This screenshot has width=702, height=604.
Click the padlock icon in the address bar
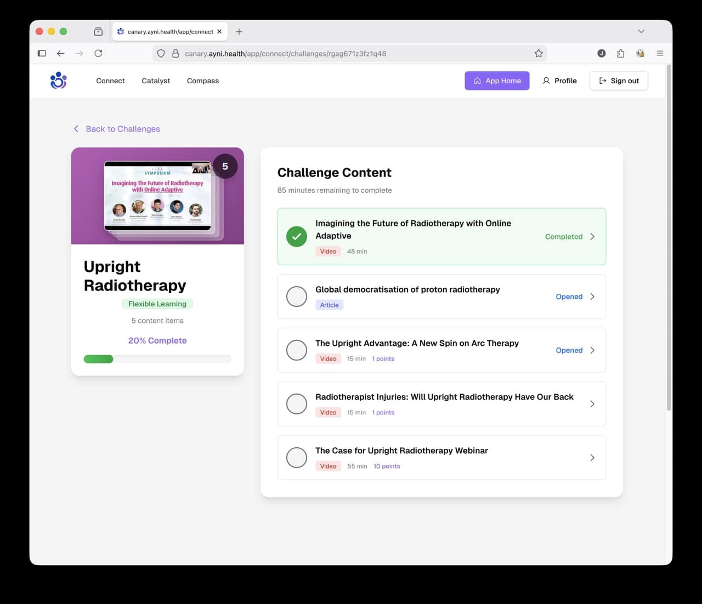pos(175,53)
